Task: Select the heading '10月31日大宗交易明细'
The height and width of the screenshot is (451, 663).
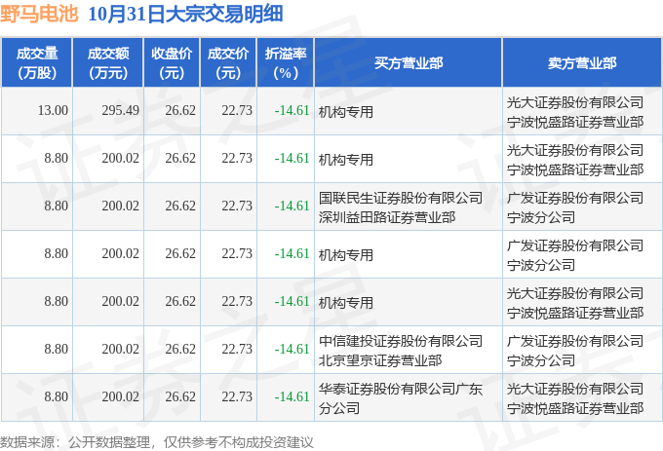Action: [x=185, y=14]
